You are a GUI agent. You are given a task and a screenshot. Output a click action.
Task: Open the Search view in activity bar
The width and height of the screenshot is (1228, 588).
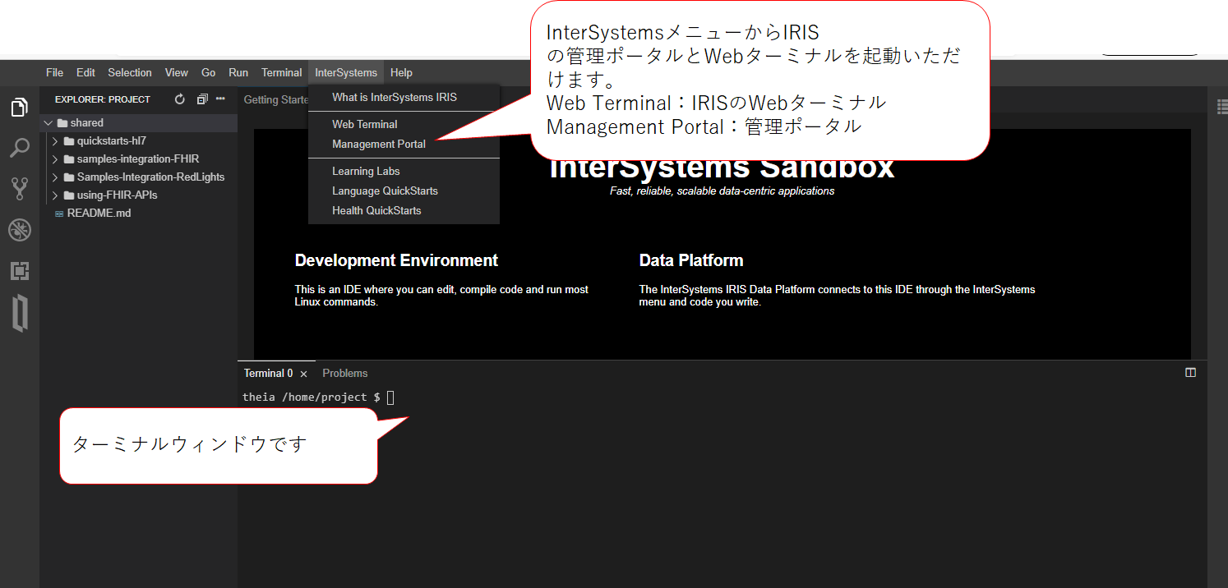pos(19,148)
